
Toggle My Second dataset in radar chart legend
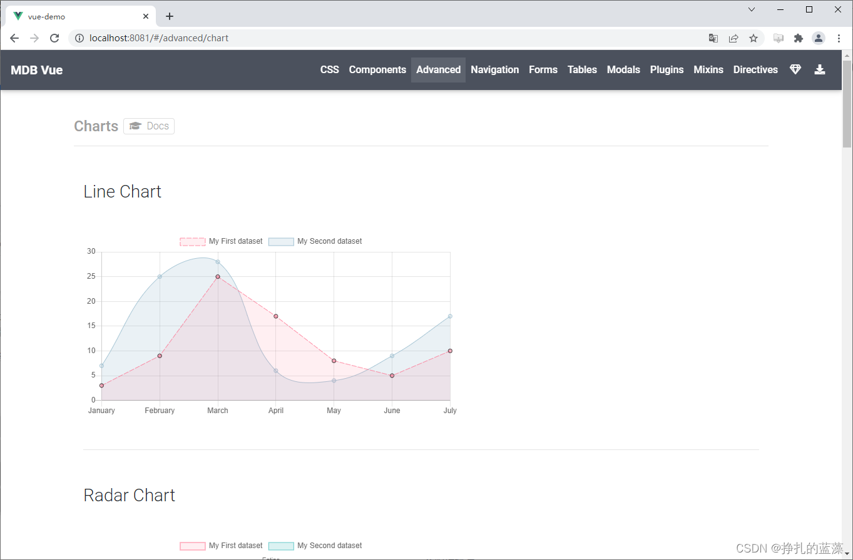click(315, 546)
